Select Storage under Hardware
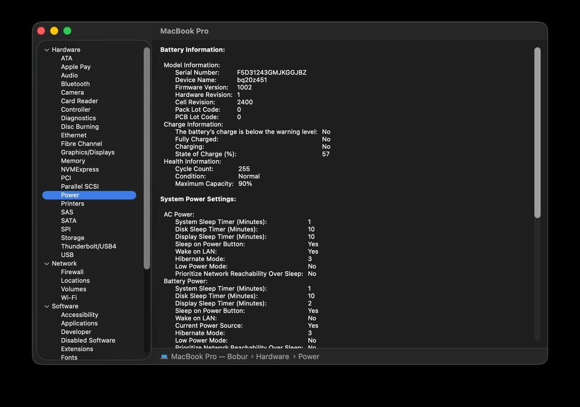Viewport: 580px width, 407px height. 72,238
